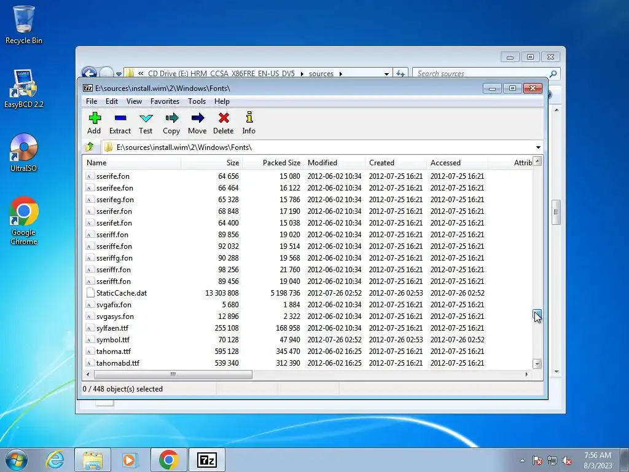Open Windows Explorer taskbar icon
Screen dimensions: 629x472
(93, 460)
